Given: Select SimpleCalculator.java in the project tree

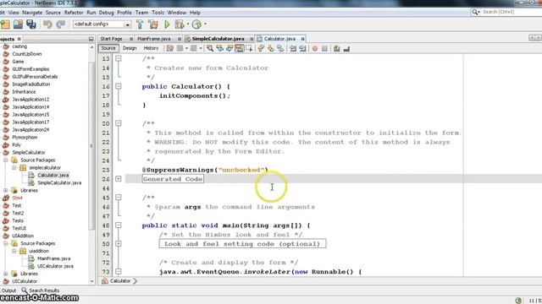Looking at the screenshot, I should pyautogui.click(x=59, y=182).
